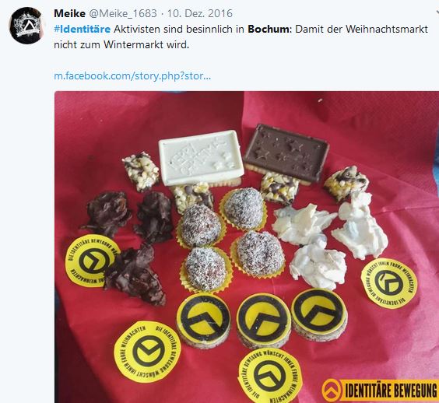Click the large yellow sticker at bottom left
The height and width of the screenshot is (403, 439).
point(147,352)
